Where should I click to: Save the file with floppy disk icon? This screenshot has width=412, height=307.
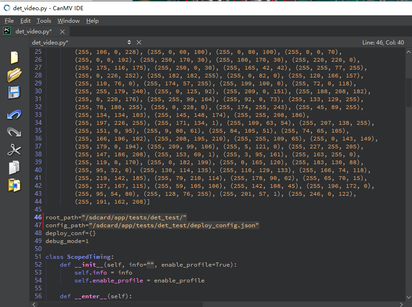pyautogui.click(x=14, y=92)
